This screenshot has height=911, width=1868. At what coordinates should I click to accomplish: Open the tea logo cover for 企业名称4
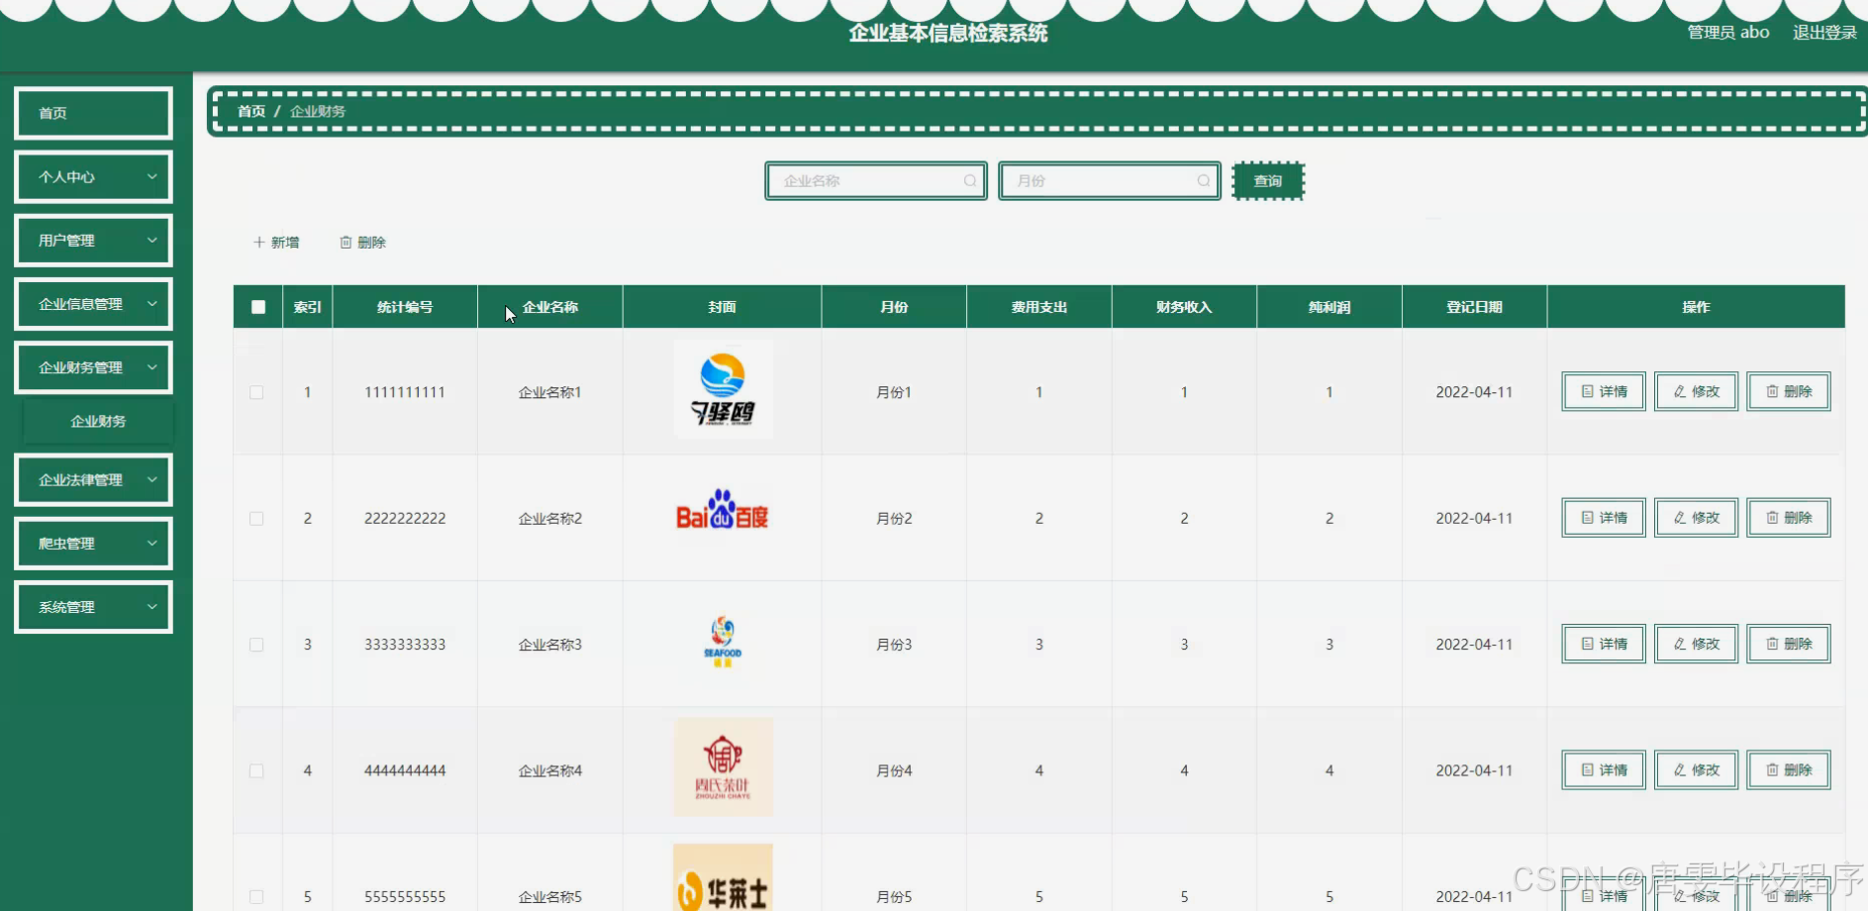[x=723, y=767]
